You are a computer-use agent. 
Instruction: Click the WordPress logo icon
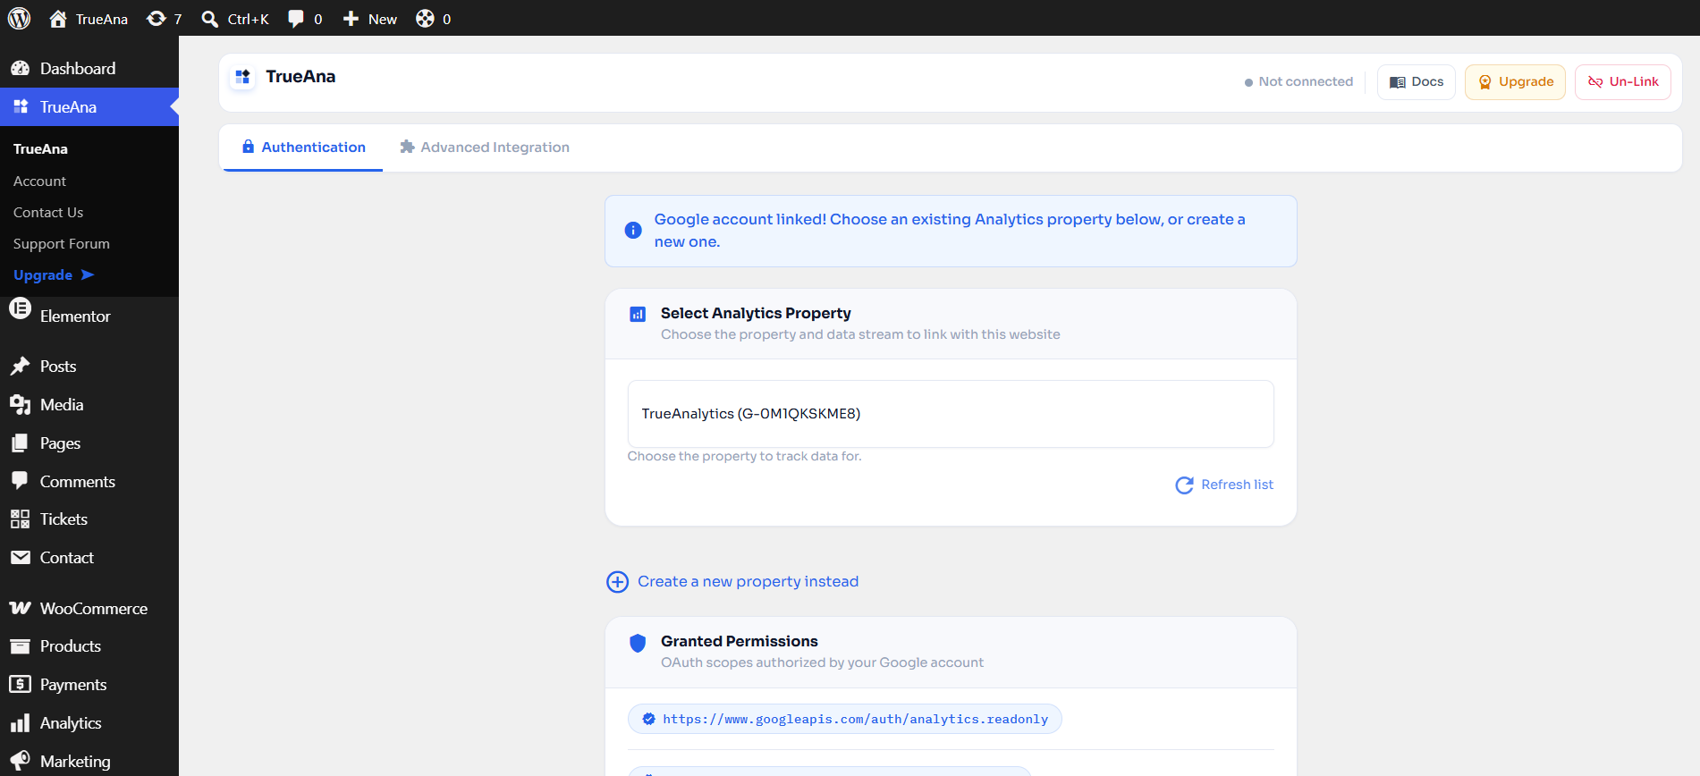click(19, 18)
